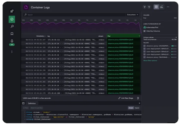Screen dimensions: 180x125
Task: Switch to Script mode
Action: (131, 108)
